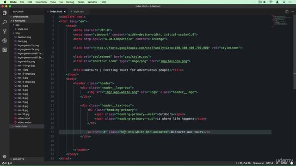Screen dimensions: 296x166
Task: Open the Explorer view in activity bar
Action: point(5,13)
